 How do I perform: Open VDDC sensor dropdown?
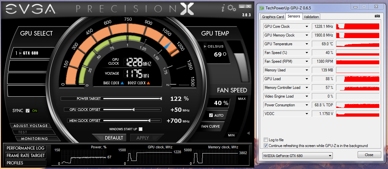307,114
